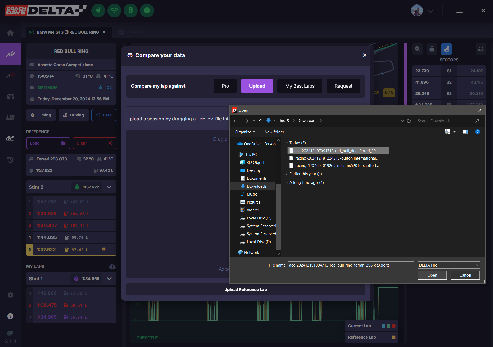493x347 pixels.
Task: Click the cloud download icon beside My Laps
Action: (x=112, y=266)
